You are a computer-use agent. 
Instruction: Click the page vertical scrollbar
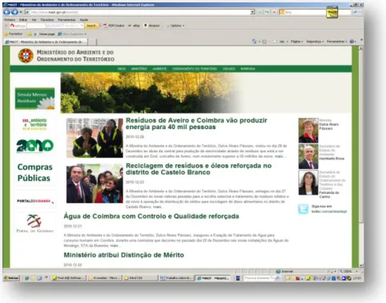point(360,157)
